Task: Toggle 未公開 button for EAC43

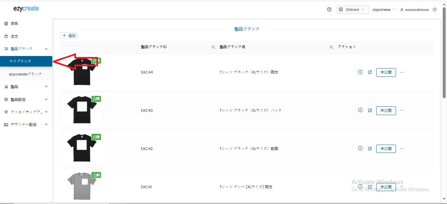Action: pos(386,110)
